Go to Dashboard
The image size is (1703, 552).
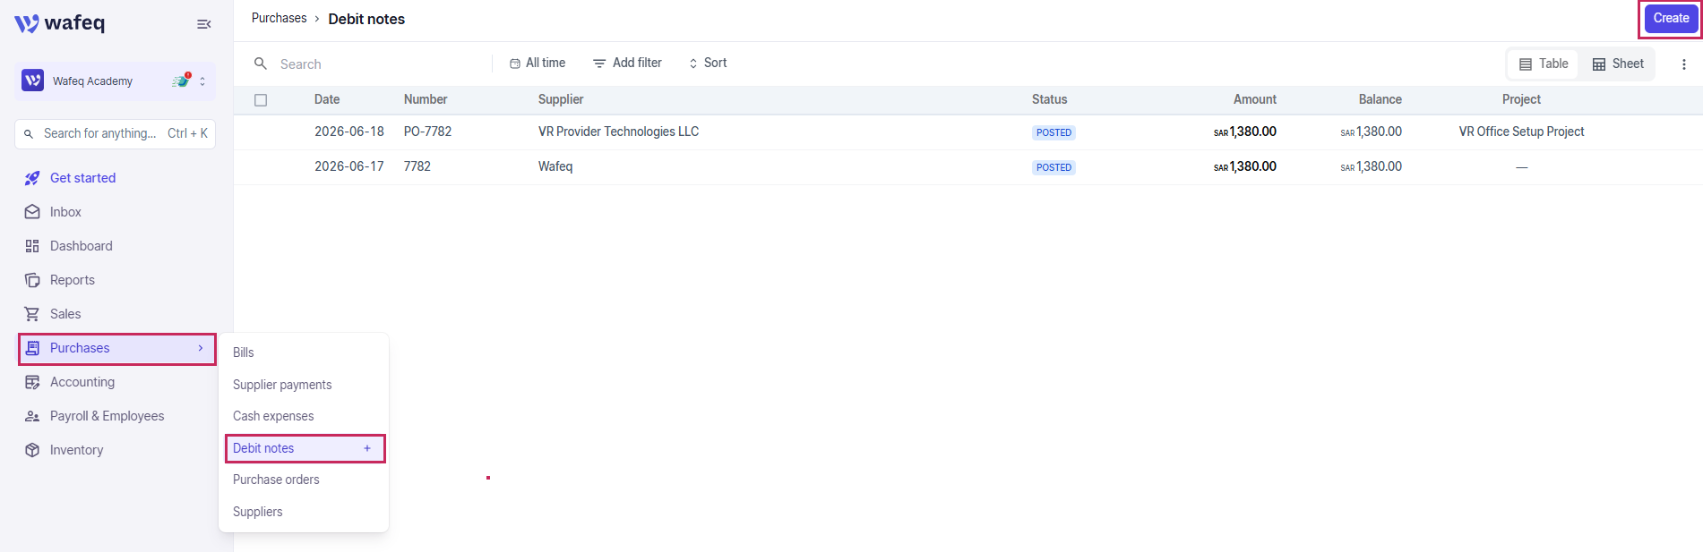[x=82, y=246]
